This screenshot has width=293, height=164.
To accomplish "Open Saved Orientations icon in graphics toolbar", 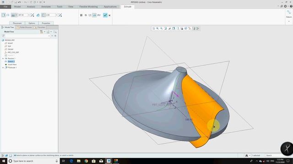I will (178, 28).
